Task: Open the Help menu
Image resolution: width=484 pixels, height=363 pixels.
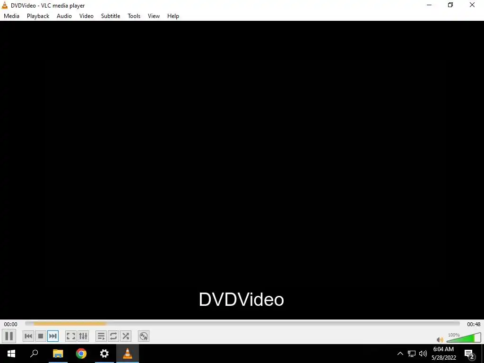Action: (173, 16)
